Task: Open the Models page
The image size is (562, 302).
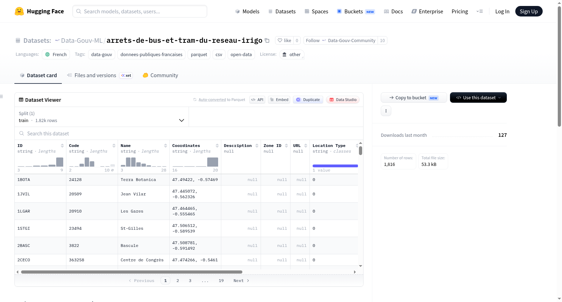Action: click(247, 11)
